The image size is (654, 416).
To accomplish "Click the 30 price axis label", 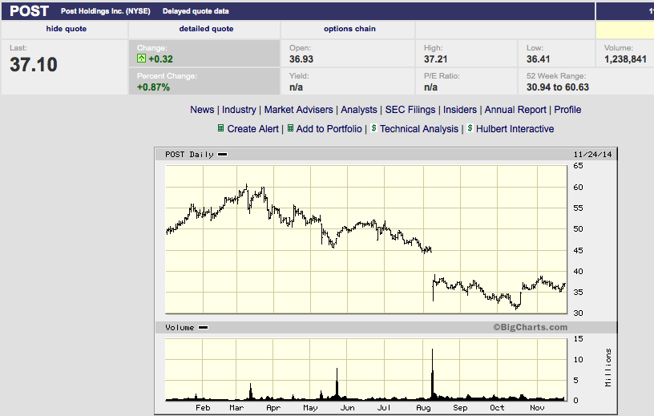I will tap(578, 313).
